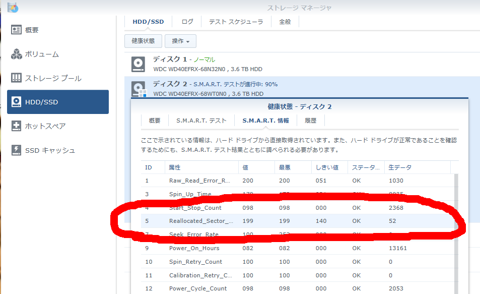480x294 pixels.
Task: Open the 操作 dropdown menu
Action: 180,41
